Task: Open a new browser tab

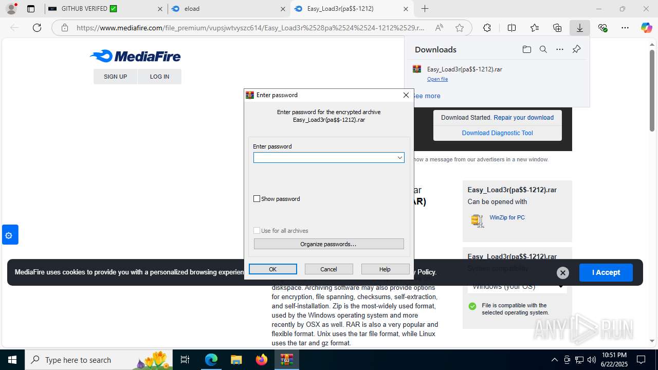Action: pos(425,9)
